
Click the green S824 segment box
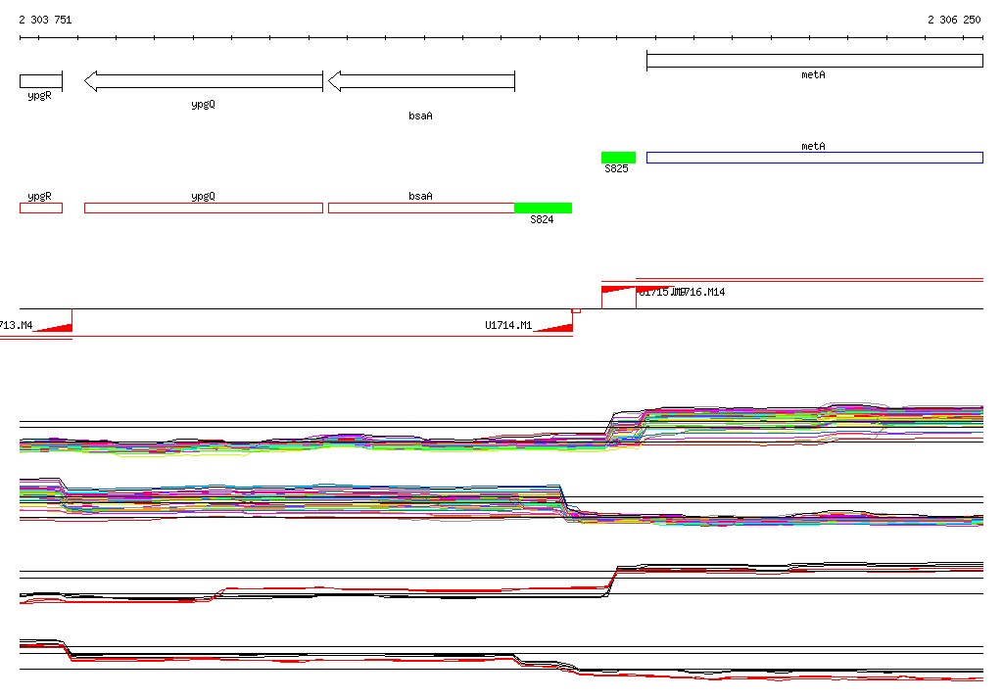pyautogui.click(x=543, y=208)
